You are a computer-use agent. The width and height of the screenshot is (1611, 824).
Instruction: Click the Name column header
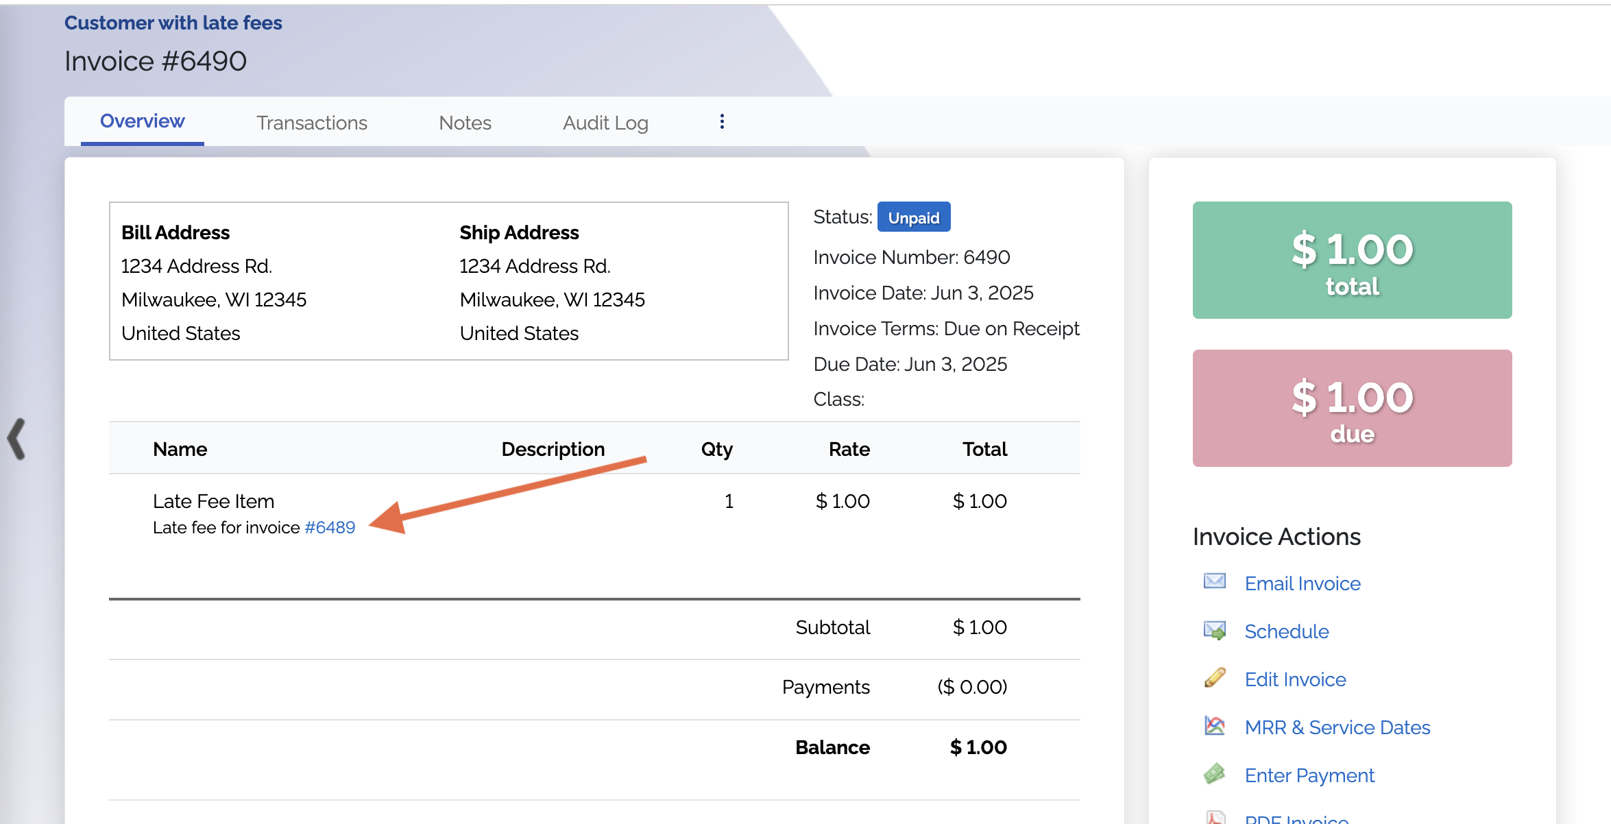pyautogui.click(x=180, y=449)
